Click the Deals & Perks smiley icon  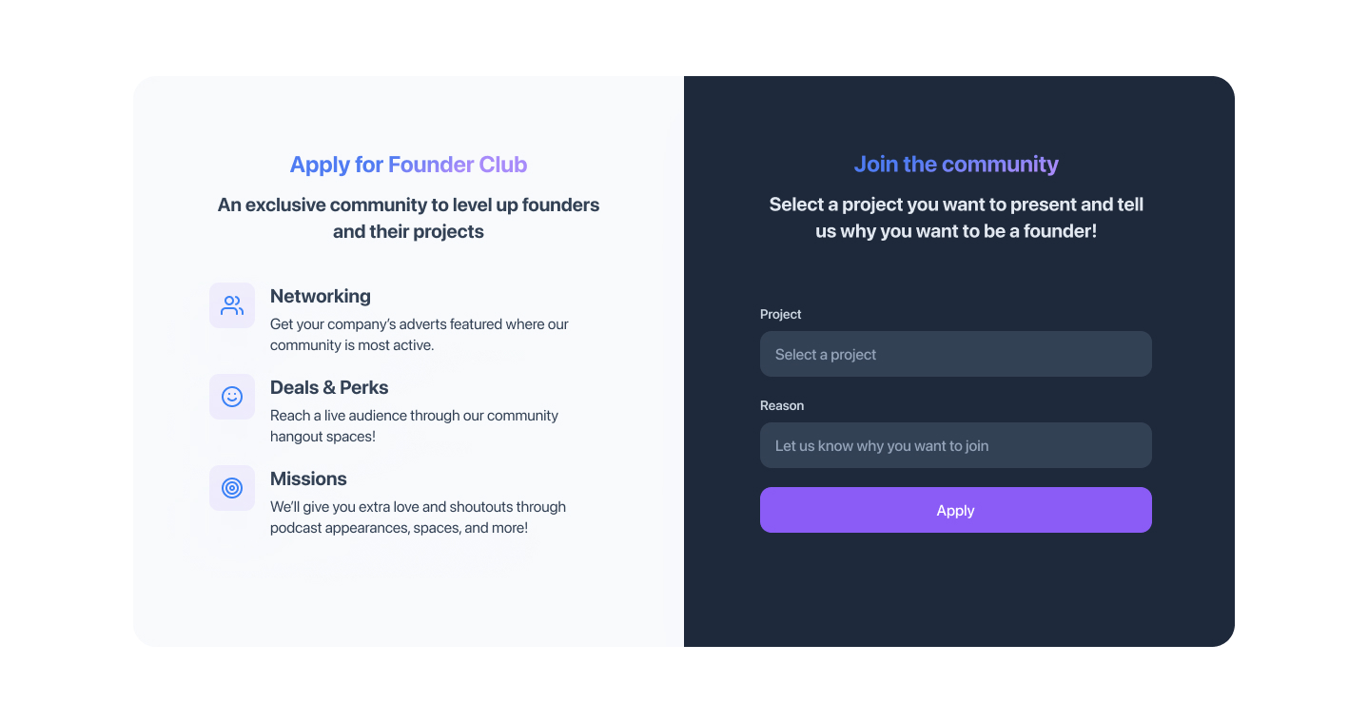click(232, 397)
